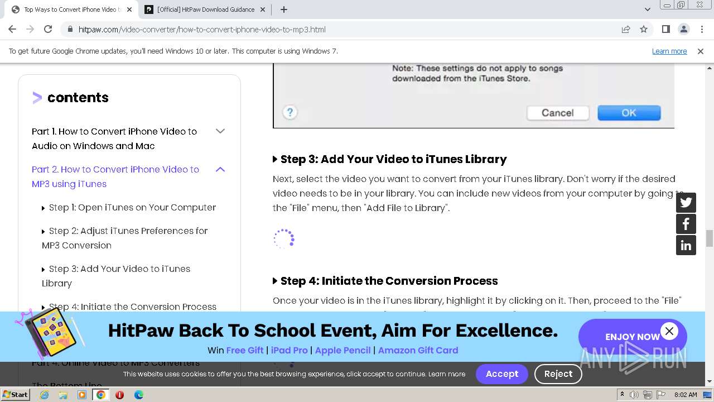Go to Step 3: Add Your Video to iTunes Library
714x402 pixels.
pyautogui.click(x=116, y=276)
